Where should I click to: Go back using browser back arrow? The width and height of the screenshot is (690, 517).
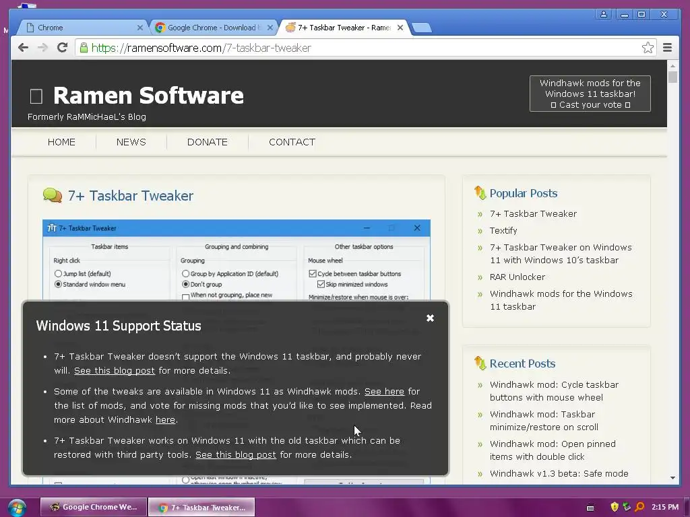click(x=23, y=48)
